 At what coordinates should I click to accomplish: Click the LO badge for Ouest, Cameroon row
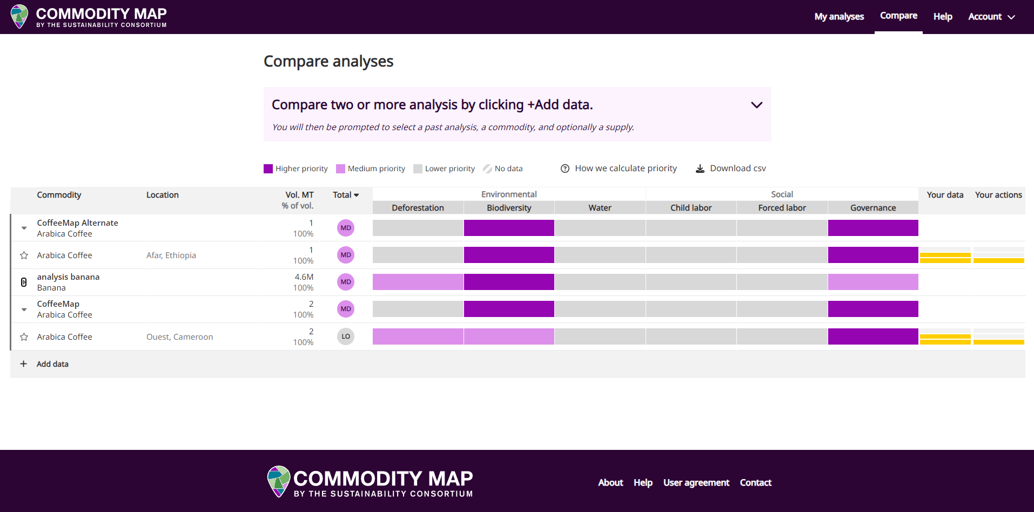click(x=346, y=336)
